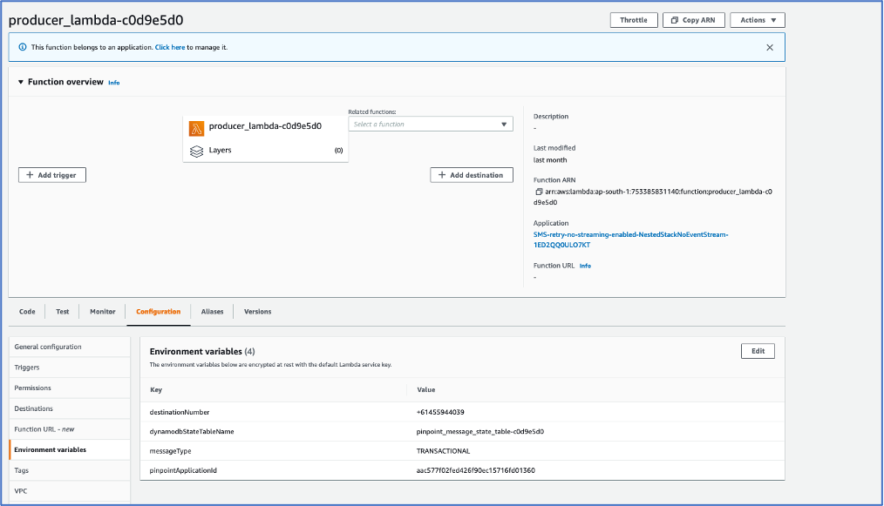Click the page title producer_lambda-c0d9e5d0
884x506 pixels.
coord(96,20)
